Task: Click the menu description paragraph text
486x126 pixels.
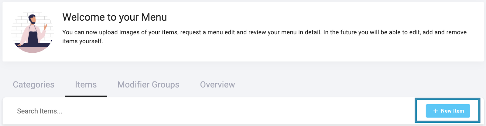Action: click(x=264, y=36)
